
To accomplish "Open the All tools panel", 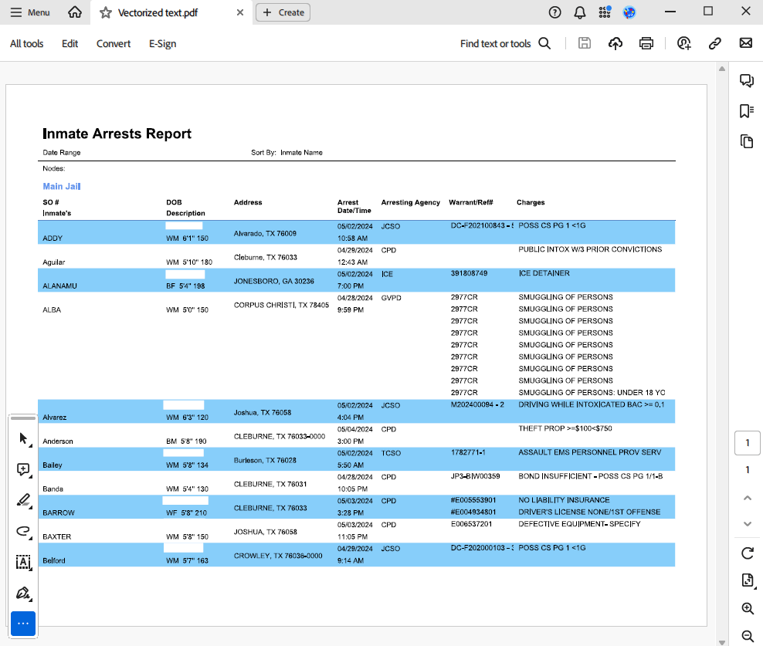I will 27,43.
